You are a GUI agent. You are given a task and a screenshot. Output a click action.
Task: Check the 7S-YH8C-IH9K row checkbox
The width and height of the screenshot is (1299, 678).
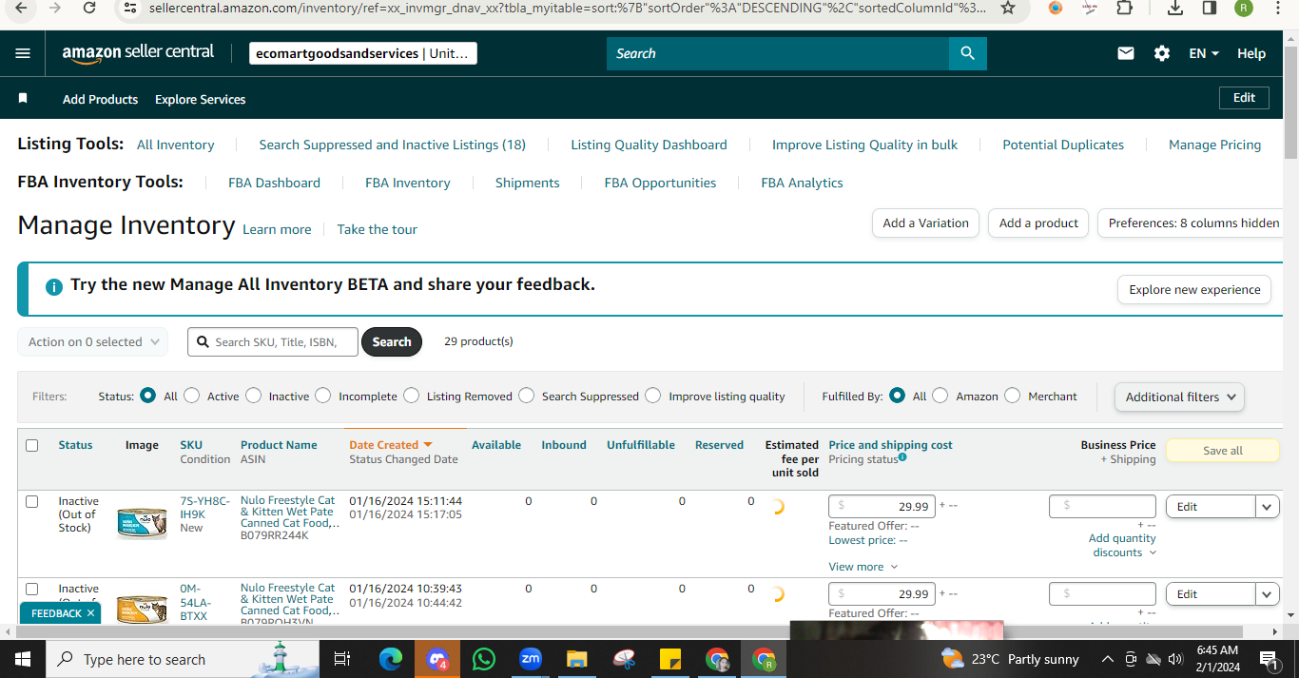click(x=32, y=501)
